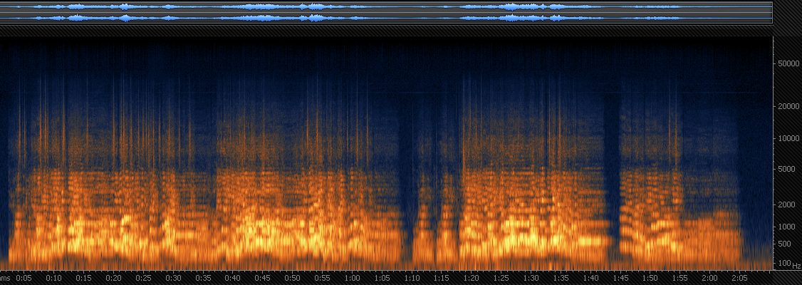Click the 1:25 time ruler label

coord(501,278)
